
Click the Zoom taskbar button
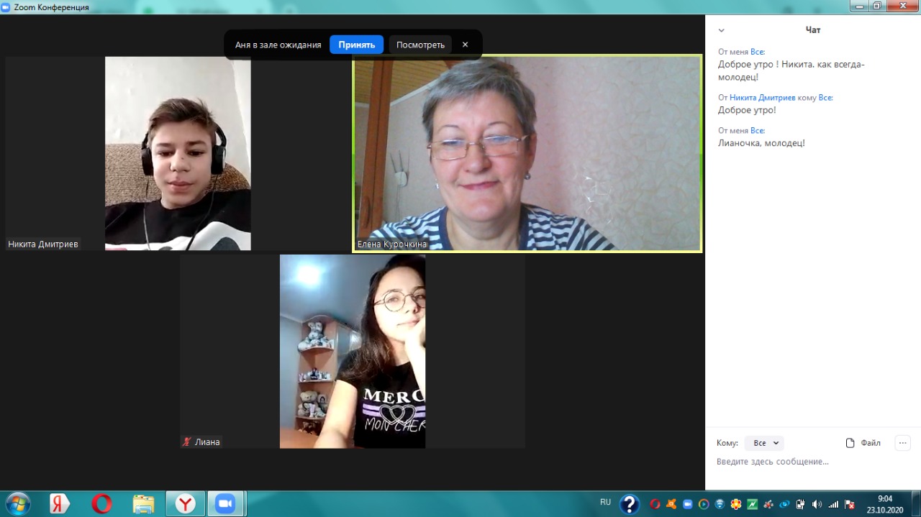pos(226,503)
